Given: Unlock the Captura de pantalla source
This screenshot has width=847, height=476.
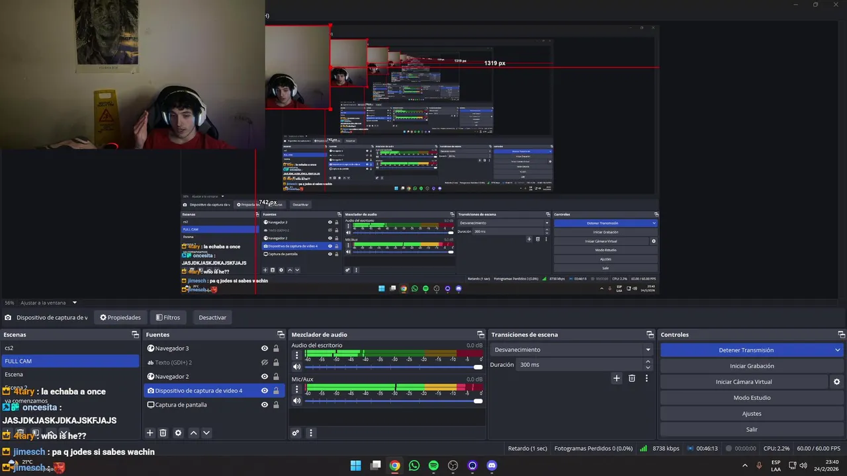Looking at the screenshot, I should [276, 405].
